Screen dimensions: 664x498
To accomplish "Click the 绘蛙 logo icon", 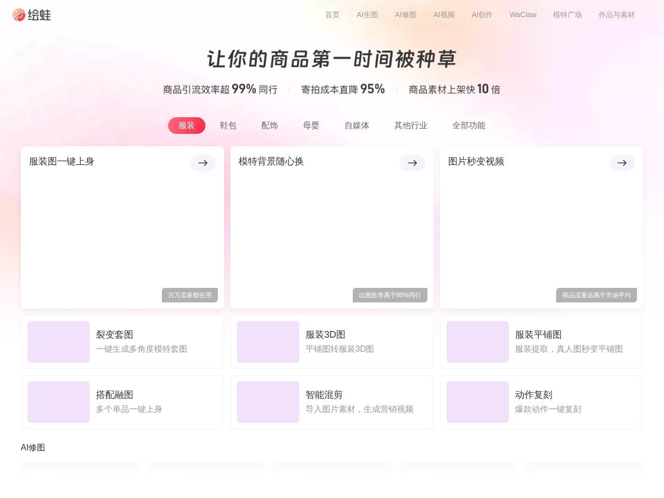I will [19, 15].
